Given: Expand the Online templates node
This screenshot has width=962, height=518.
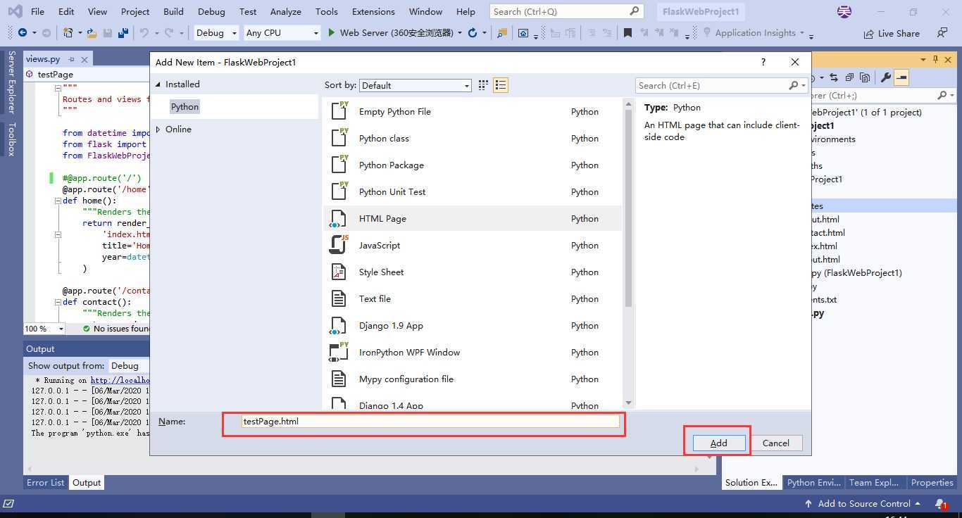Looking at the screenshot, I should [158, 129].
